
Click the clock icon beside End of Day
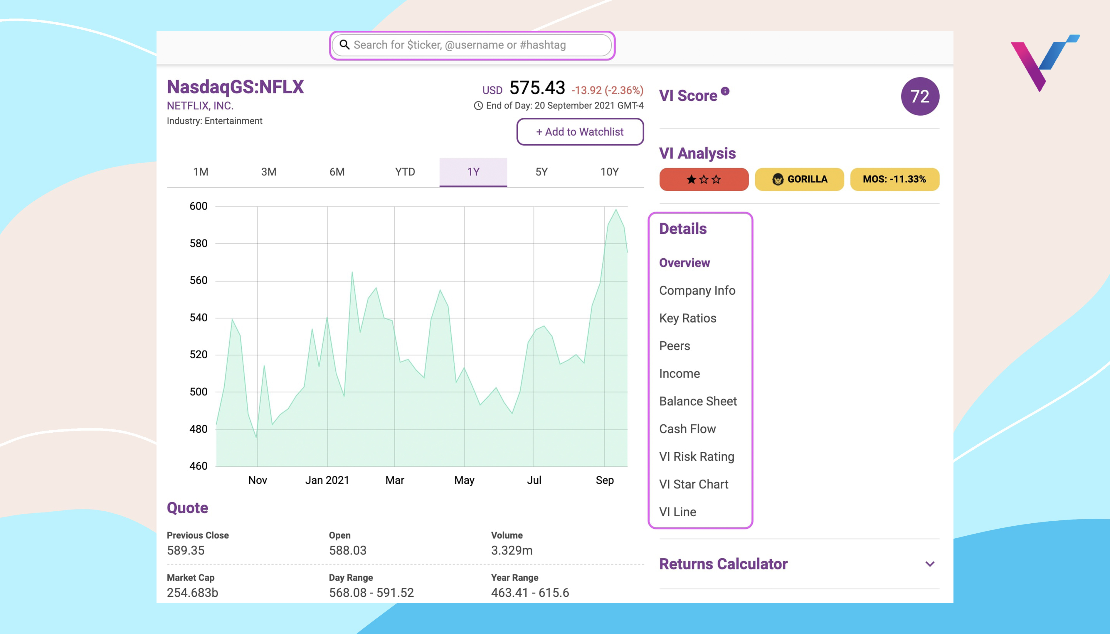tap(478, 106)
